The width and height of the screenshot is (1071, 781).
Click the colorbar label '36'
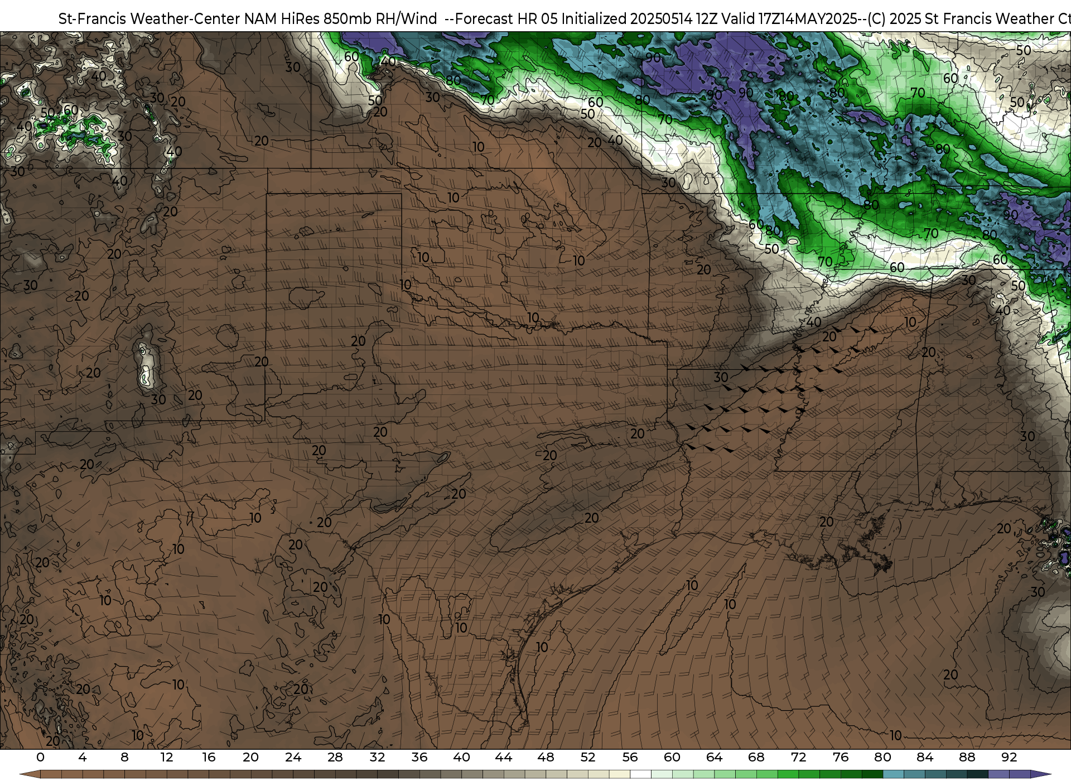pyautogui.click(x=419, y=757)
